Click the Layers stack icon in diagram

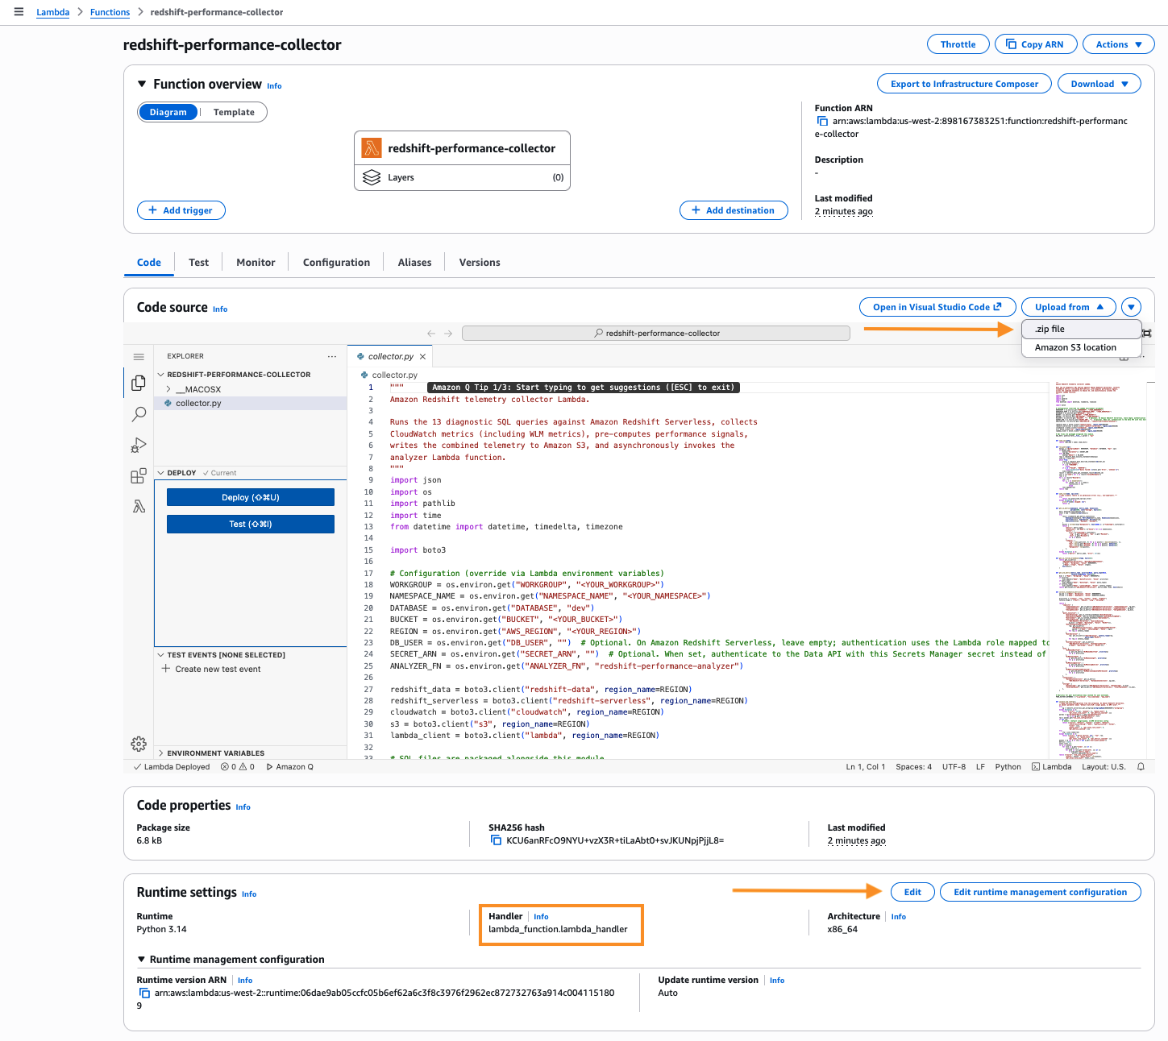tap(372, 177)
